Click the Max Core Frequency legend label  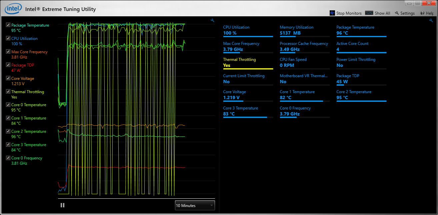29,52
